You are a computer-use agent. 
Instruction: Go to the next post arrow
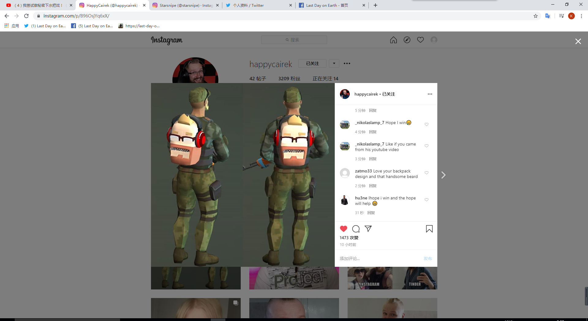click(443, 175)
